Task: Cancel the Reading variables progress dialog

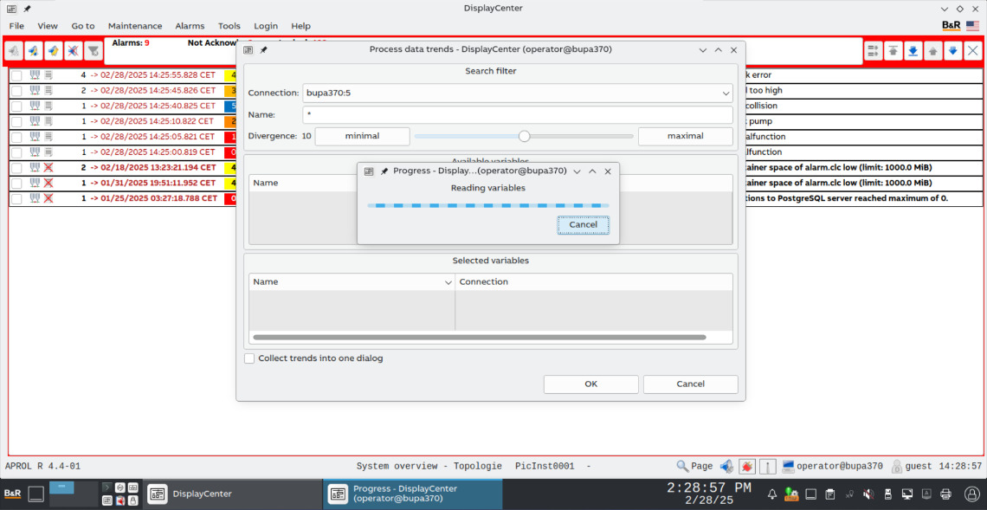Action: pyautogui.click(x=583, y=224)
